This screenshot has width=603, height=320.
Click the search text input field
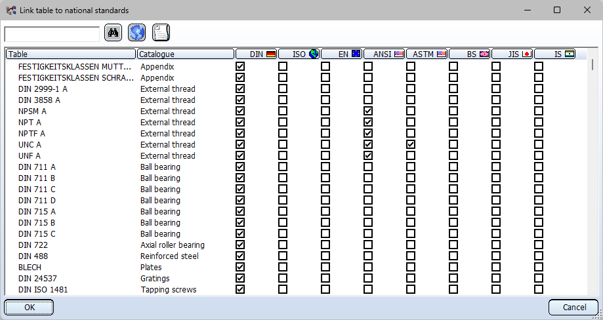point(52,34)
